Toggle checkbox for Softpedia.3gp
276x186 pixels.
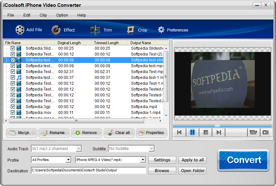coord(13,106)
